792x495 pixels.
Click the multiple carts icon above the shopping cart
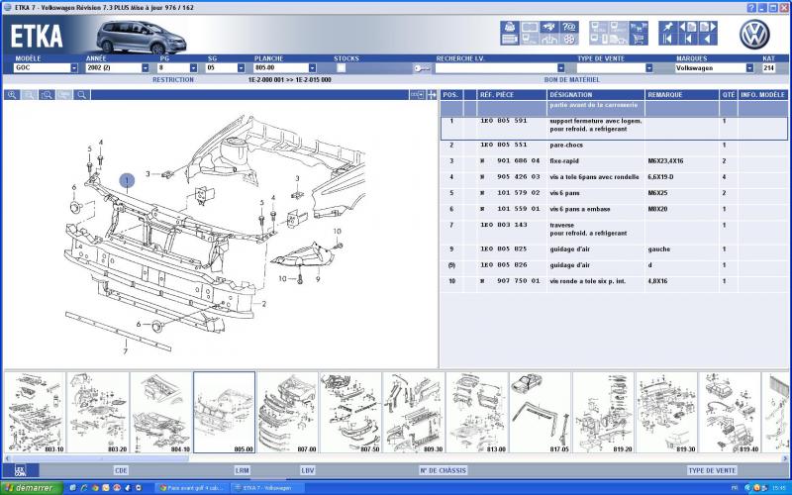pos(638,27)
